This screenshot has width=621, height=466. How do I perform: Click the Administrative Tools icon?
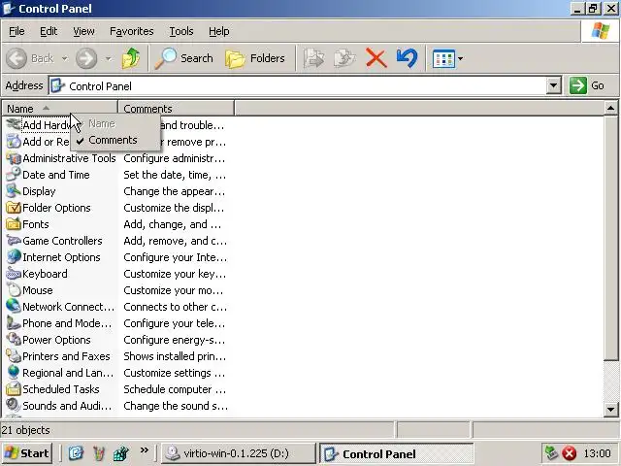point(13,158)
